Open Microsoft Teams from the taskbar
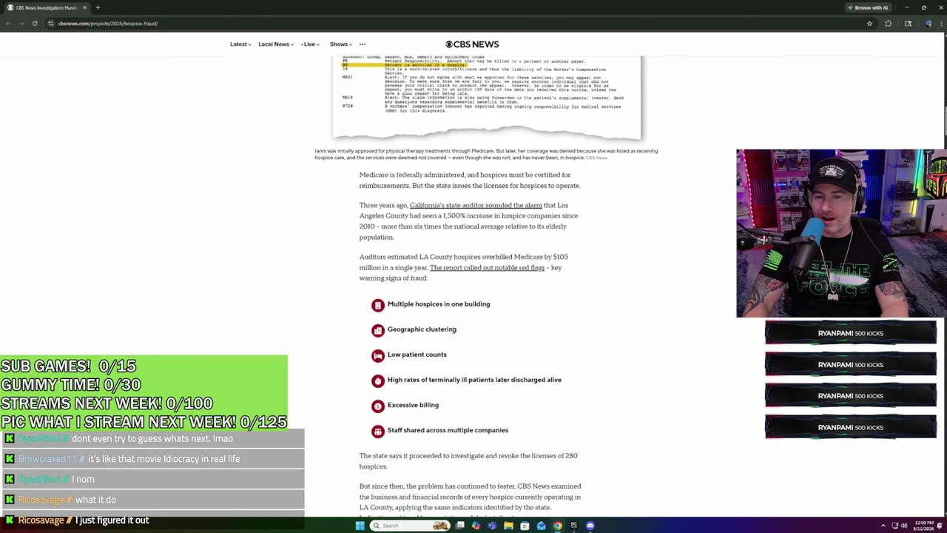 click(492, 526)
